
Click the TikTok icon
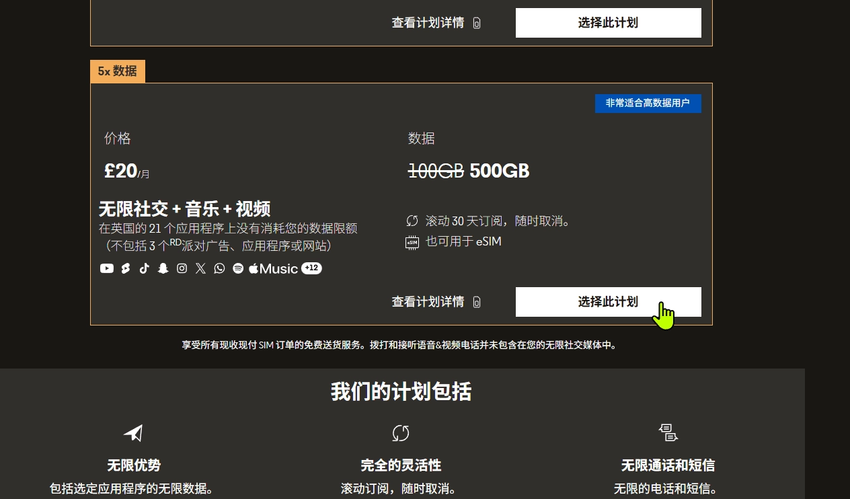tap(144, 268)
